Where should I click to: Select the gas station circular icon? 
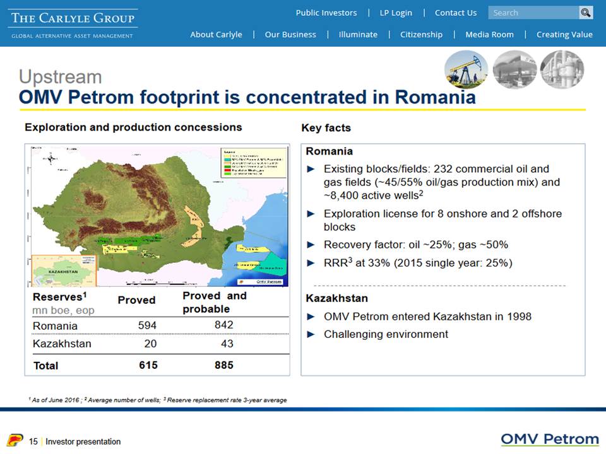[514, 70]
